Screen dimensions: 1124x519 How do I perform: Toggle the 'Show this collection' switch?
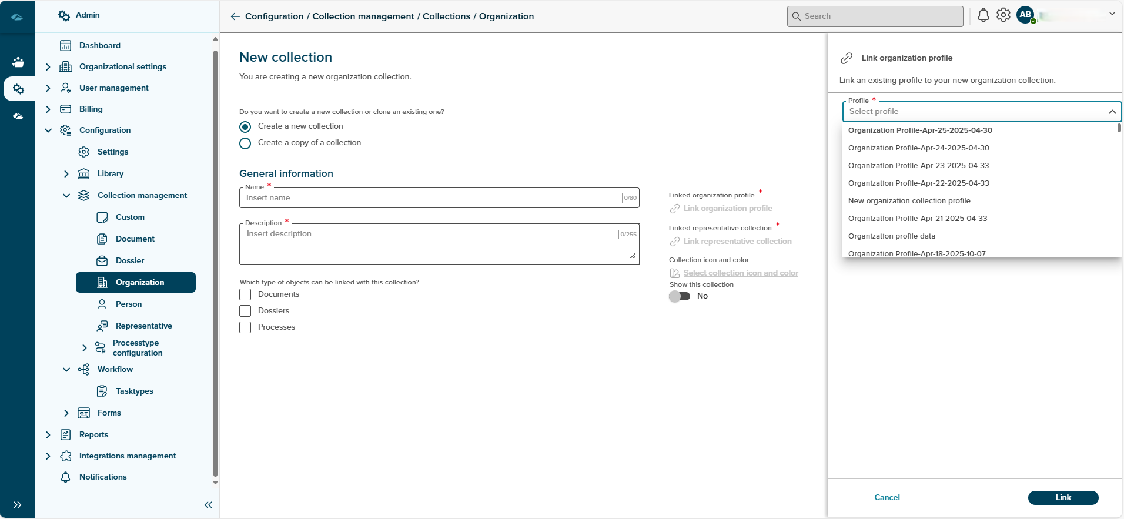click(680, 296)
